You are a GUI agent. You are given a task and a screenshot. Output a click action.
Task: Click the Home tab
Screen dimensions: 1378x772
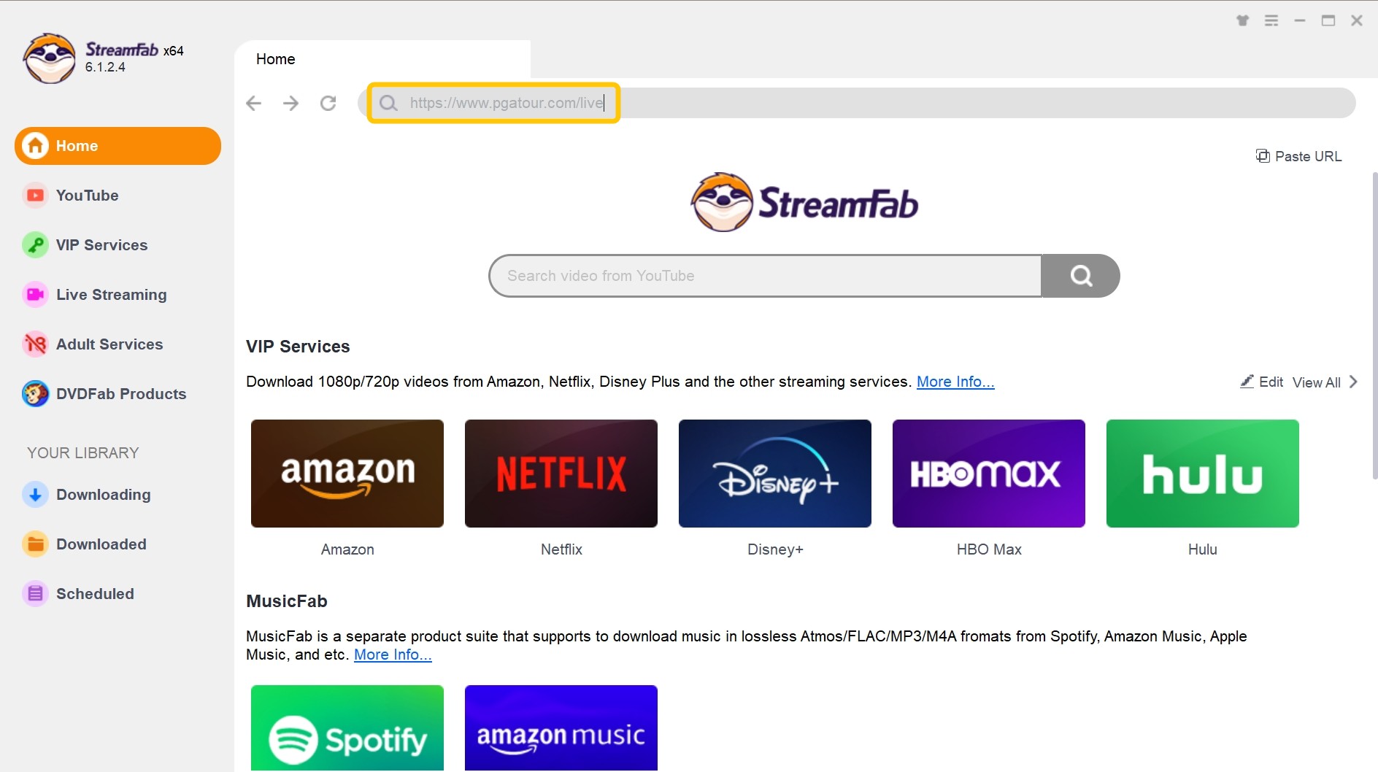382,59
